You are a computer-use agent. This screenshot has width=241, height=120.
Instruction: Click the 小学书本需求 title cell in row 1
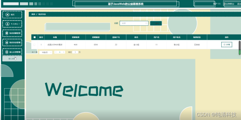pos(55,45)
